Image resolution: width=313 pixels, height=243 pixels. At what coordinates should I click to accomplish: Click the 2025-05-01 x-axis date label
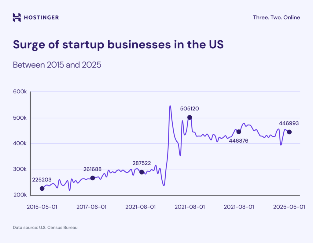[289, 207]
